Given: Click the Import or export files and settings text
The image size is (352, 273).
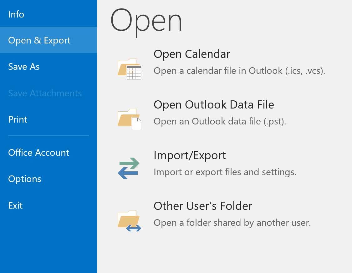Looking at the screenshot, I should click(225, 172).
